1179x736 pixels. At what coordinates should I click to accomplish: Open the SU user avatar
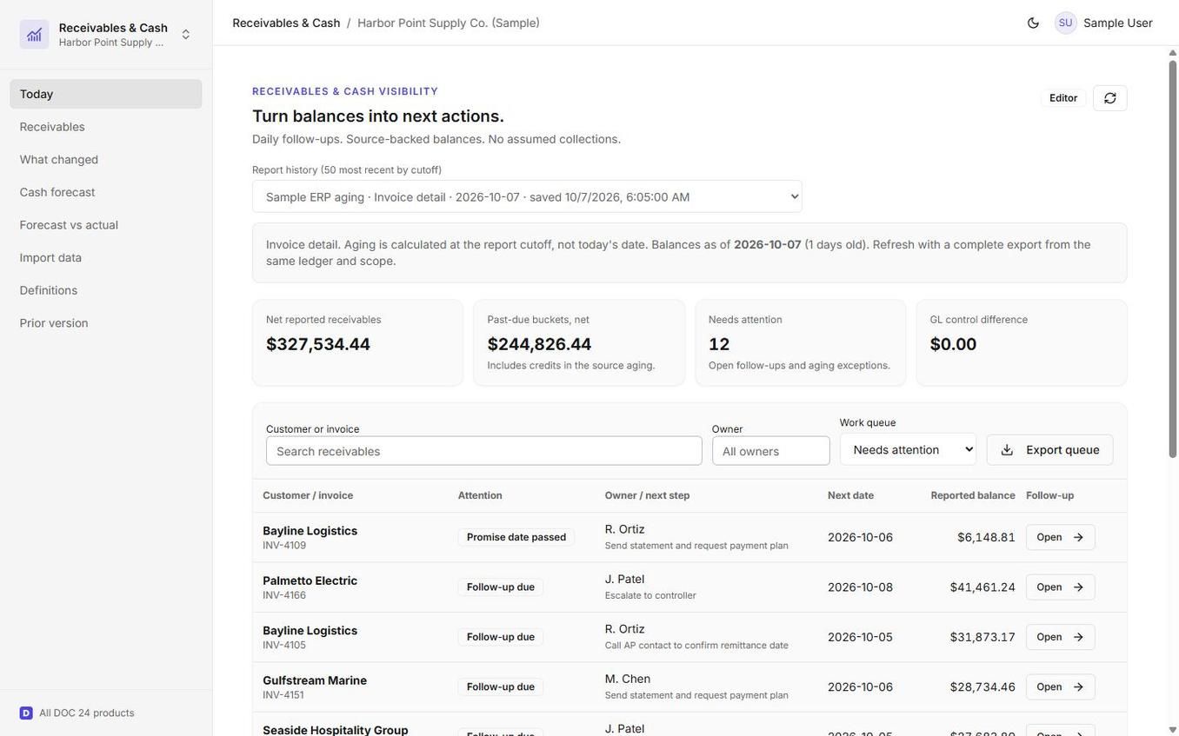(x=1065, y=23)
